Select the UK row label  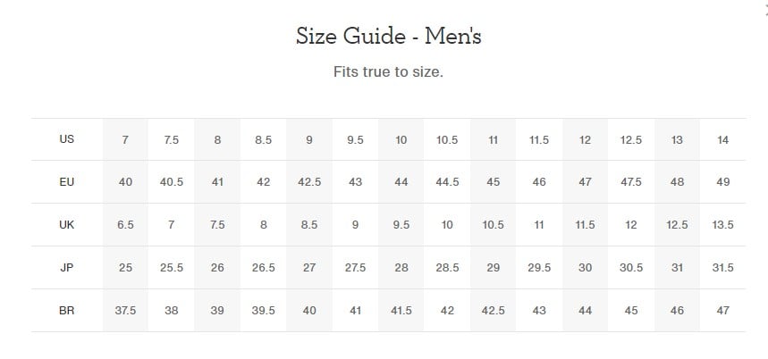click(67, 225)
